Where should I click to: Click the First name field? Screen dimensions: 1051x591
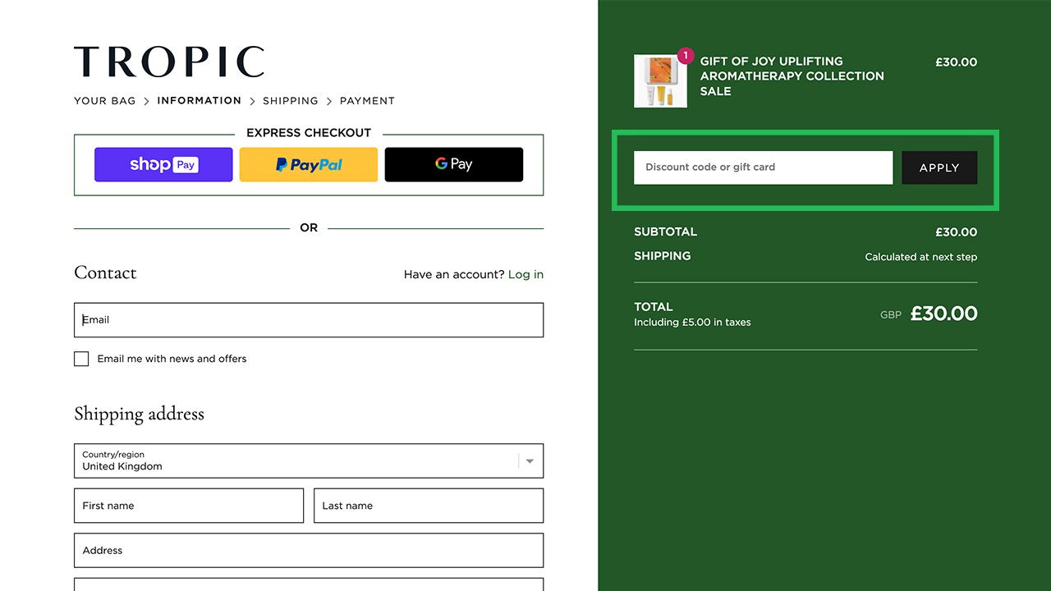tap(189, 506)
